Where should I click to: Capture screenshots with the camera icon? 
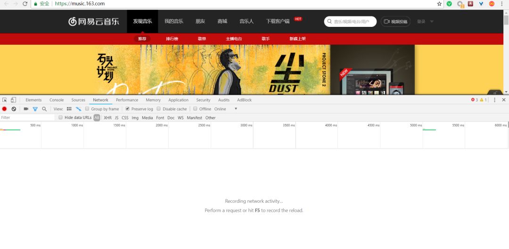[x=26, y=109]
